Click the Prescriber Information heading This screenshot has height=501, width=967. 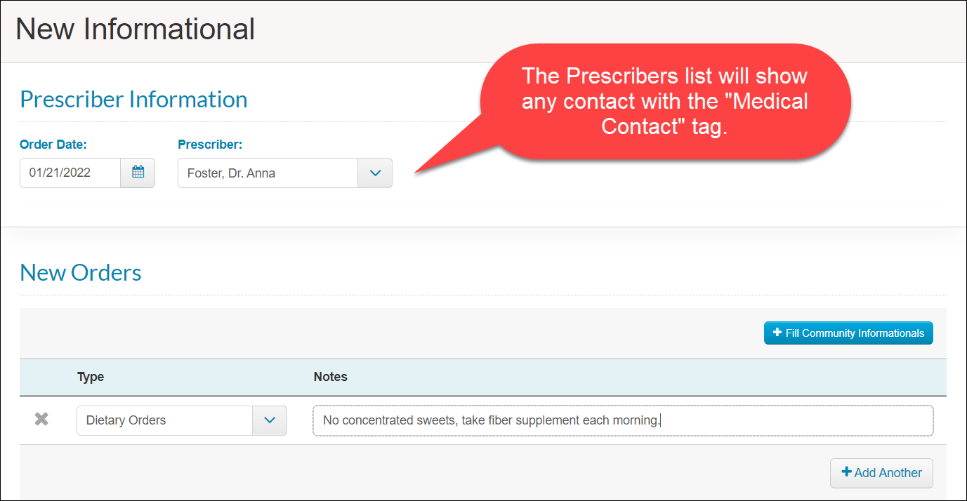point(133,99)
